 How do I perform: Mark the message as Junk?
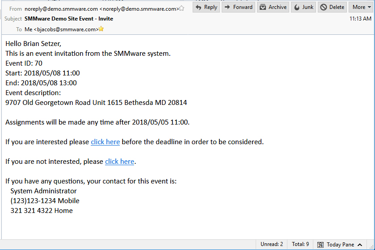point(303,7)
